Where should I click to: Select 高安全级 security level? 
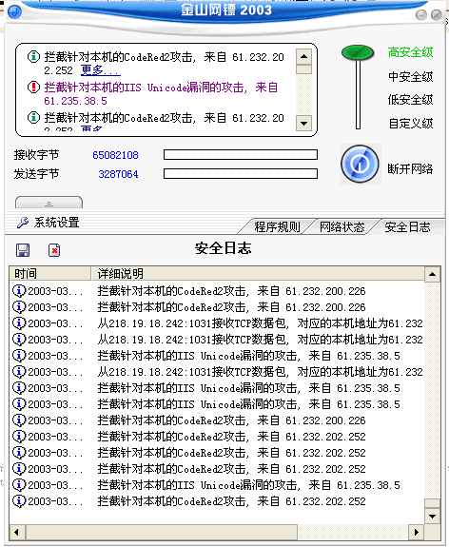[410, 52]
